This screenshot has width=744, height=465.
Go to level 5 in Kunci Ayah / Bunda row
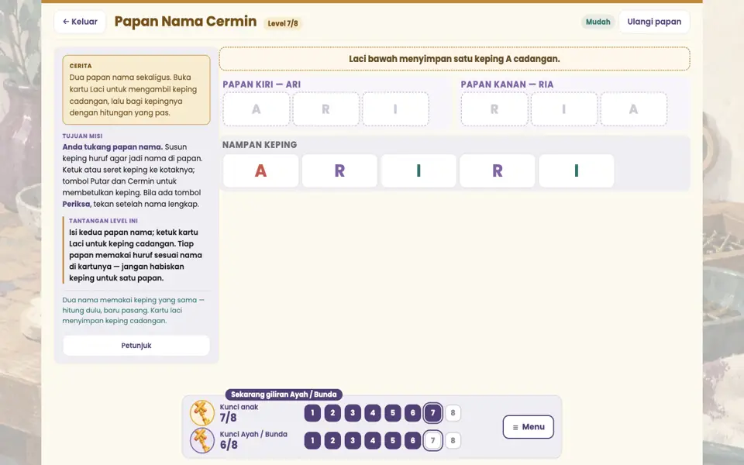click(393, 440)
